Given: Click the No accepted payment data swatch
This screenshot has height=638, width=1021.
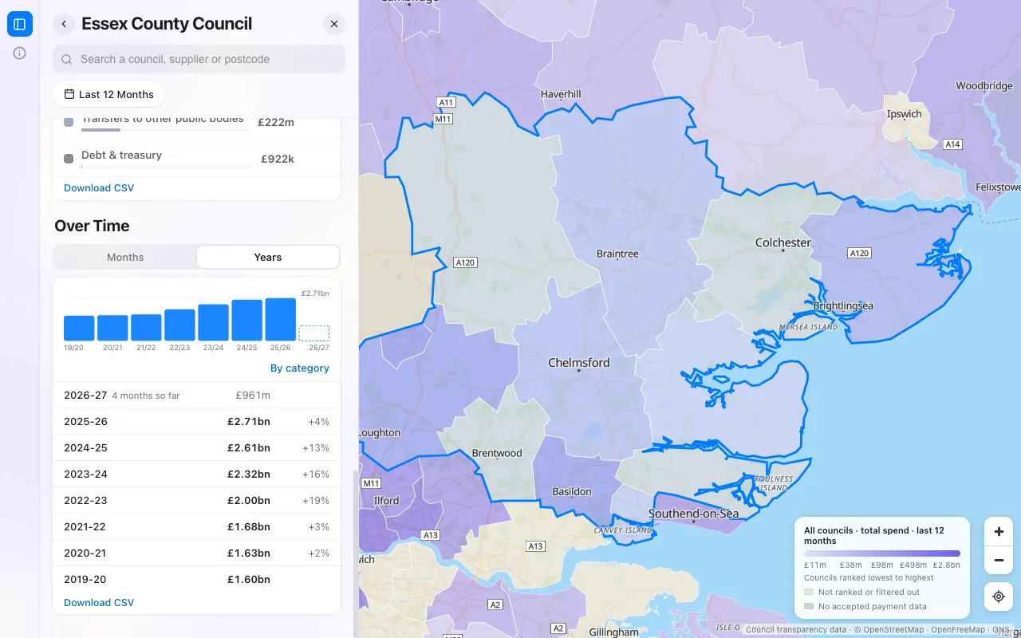Looking at the screenshot, I should 809,607.
